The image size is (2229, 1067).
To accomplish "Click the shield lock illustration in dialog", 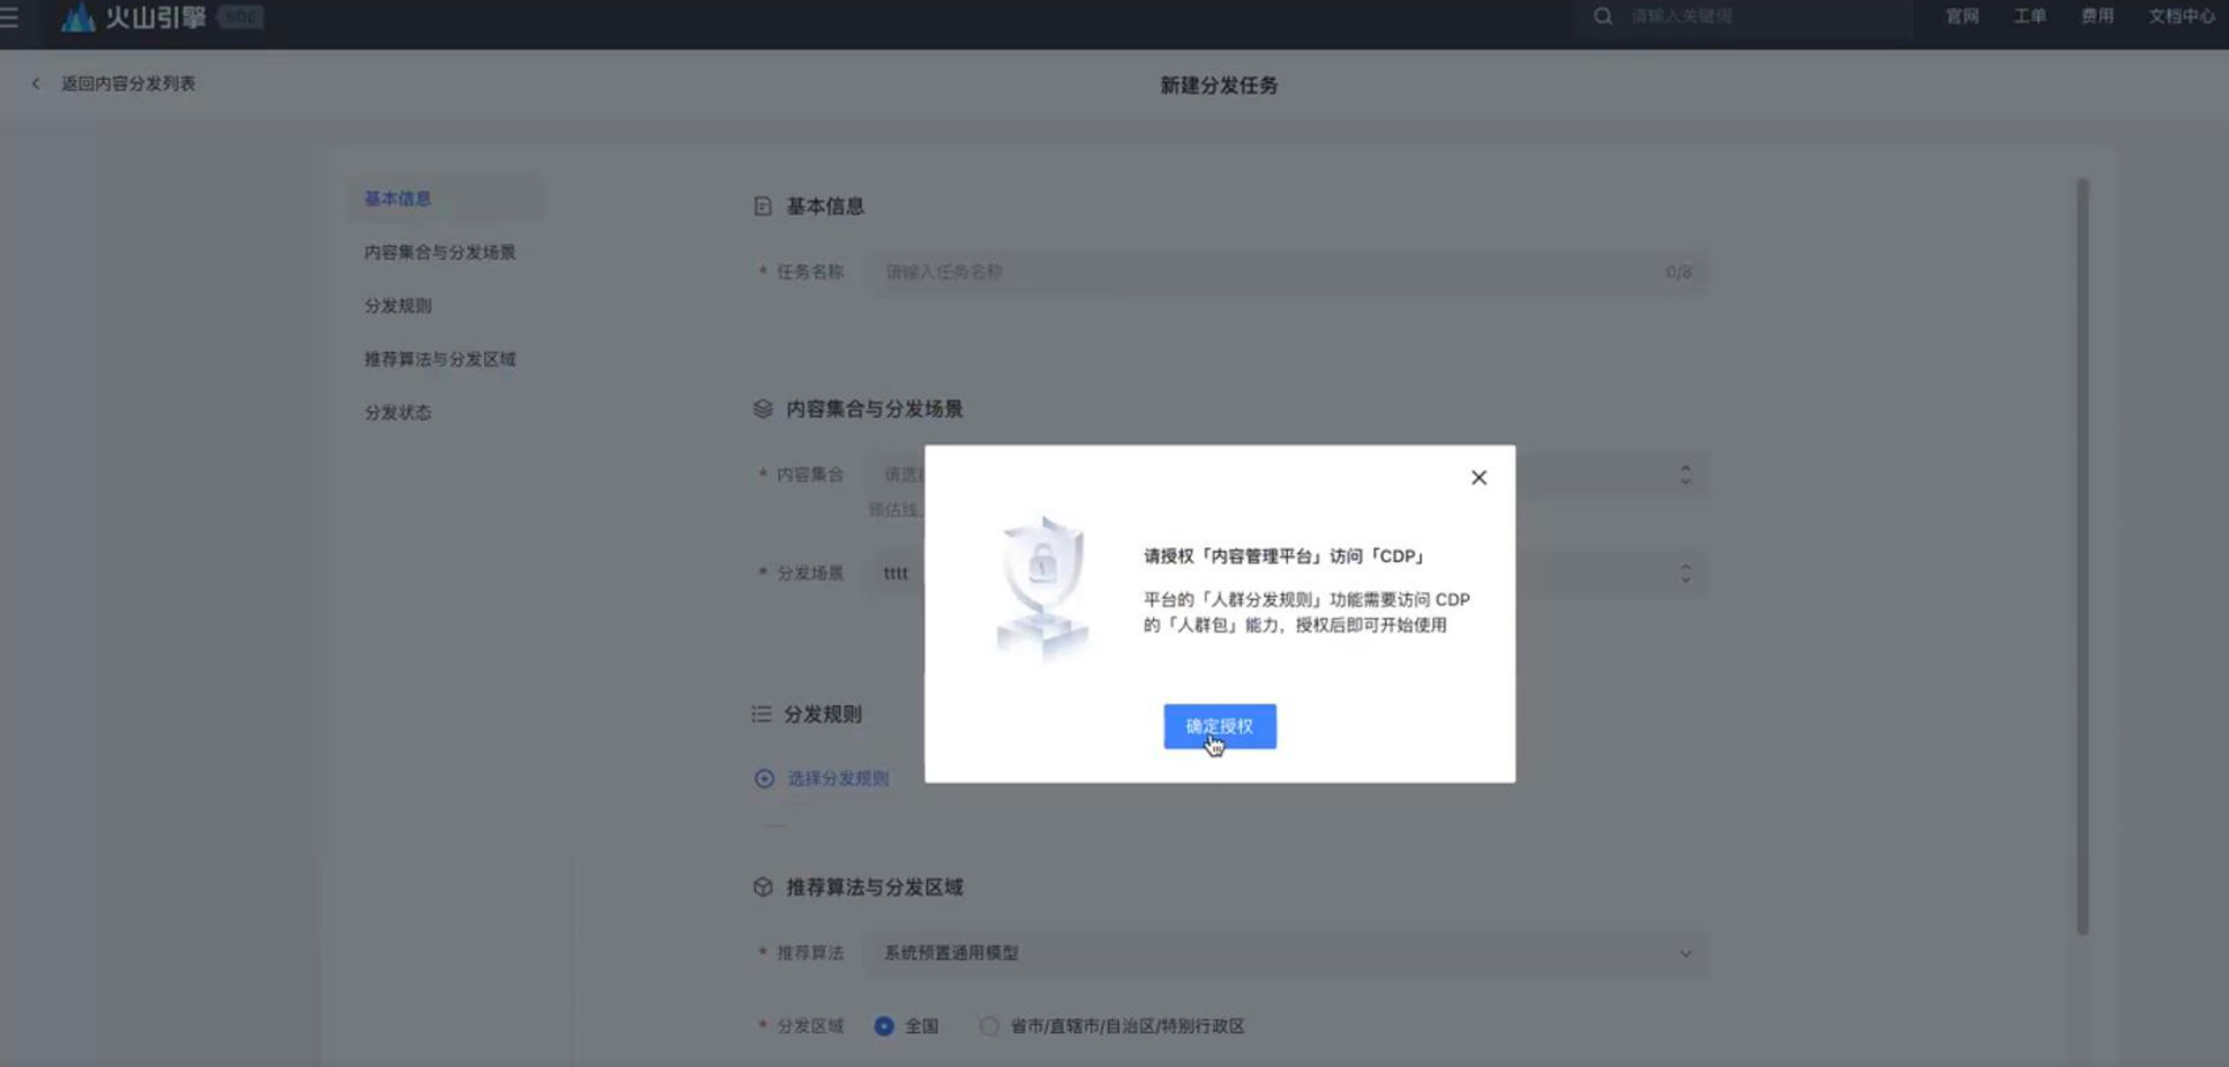I will (x=1042, y=589).
